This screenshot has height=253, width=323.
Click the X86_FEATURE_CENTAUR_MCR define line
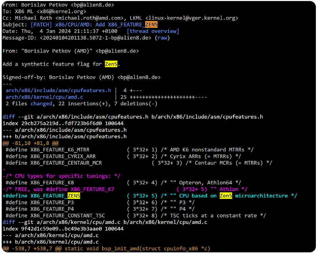[x=139, y=163]
